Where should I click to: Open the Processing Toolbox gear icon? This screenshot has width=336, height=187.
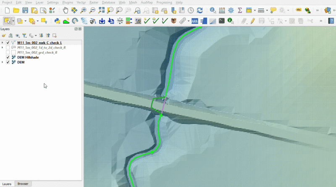coord(230,10)
